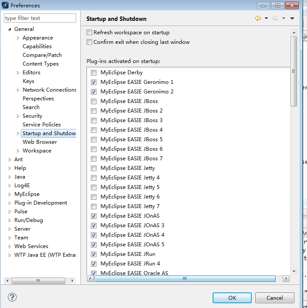Image resolution: width=307 pixels, height=308 pixels.
Task: Open the view menu triangle icon
Action: coord(292,18)
